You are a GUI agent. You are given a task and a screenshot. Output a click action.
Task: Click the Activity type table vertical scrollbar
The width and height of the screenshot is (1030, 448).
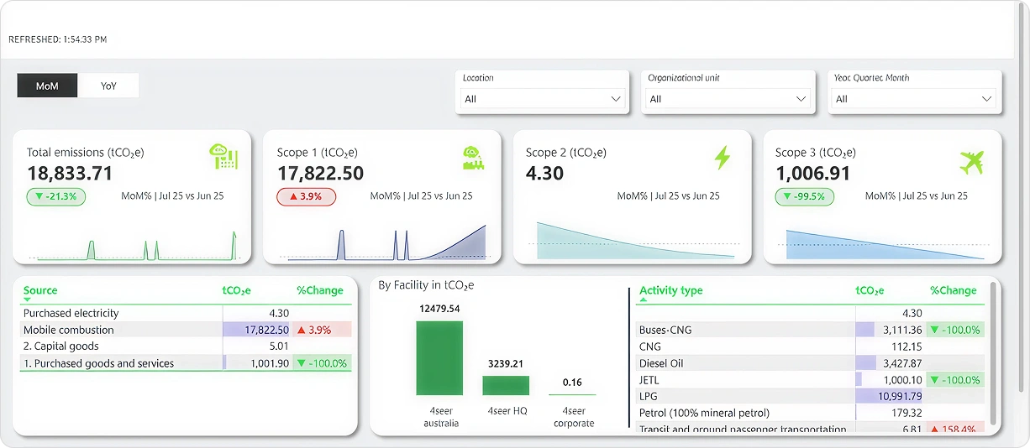pos(994,352)
